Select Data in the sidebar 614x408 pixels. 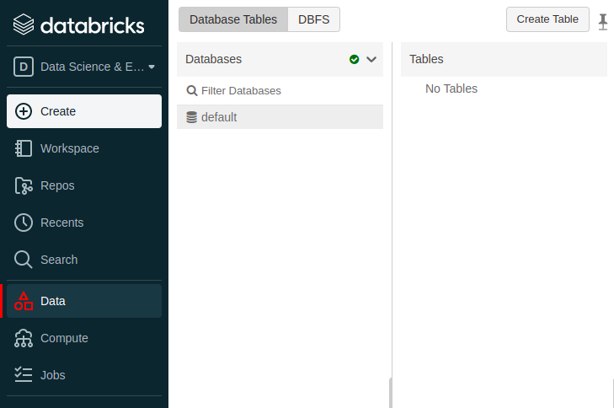84,301
